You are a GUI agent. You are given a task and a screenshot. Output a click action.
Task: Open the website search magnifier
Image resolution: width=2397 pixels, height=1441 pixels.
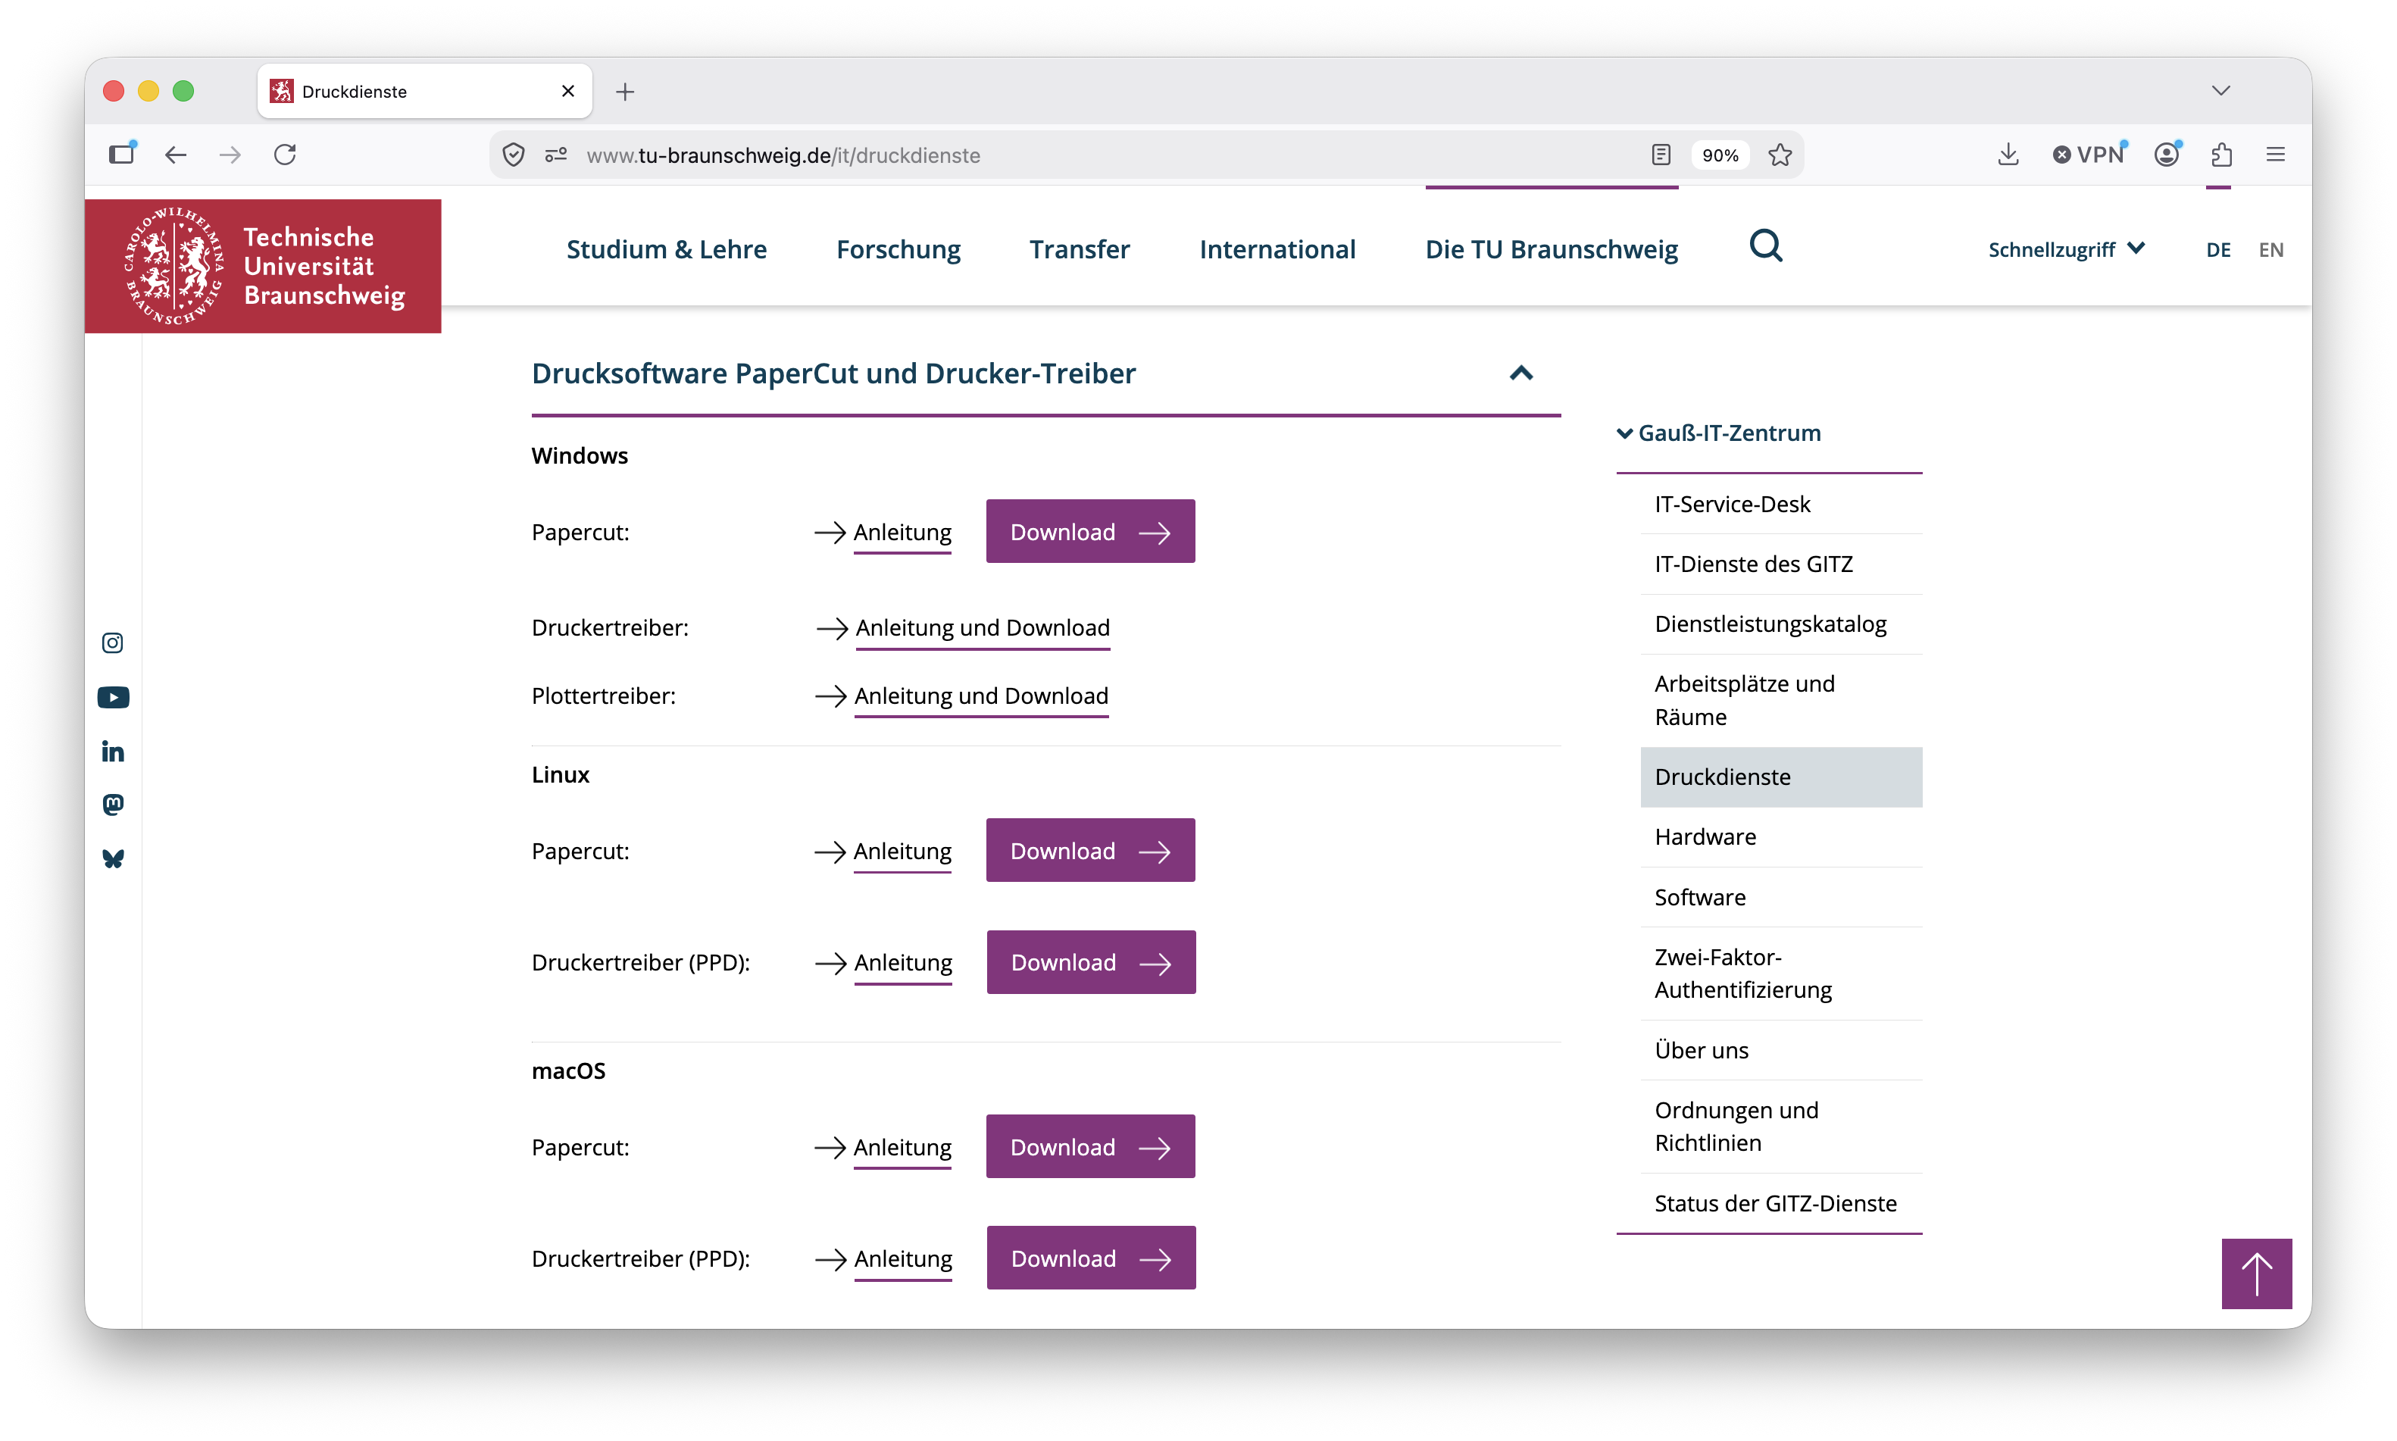pos(1765,247)
